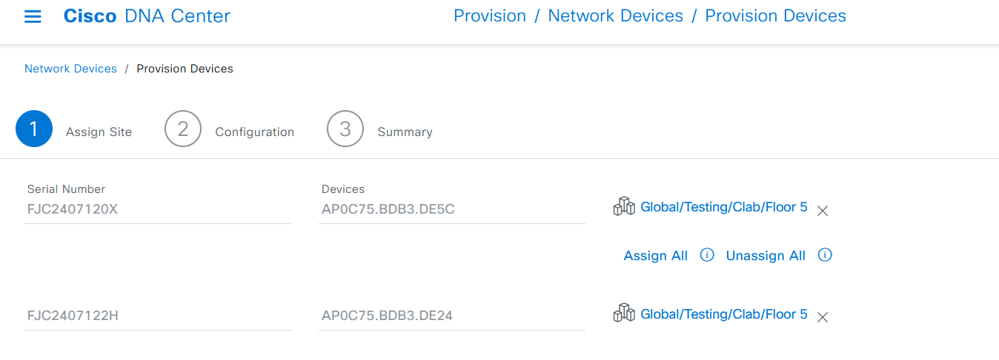Show info tooltip next to Unassign All
Viewport: 999px width, 360px height.
pos(825,255)
